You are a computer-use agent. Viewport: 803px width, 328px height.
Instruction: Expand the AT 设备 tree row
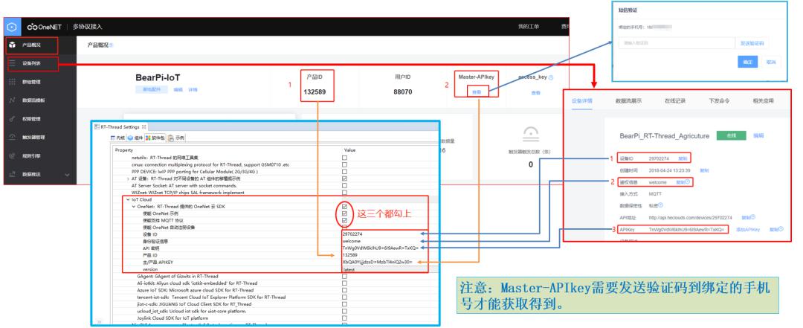[x=128, y=179]
